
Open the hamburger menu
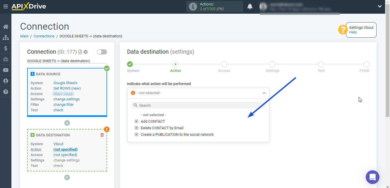coord(5,6)
